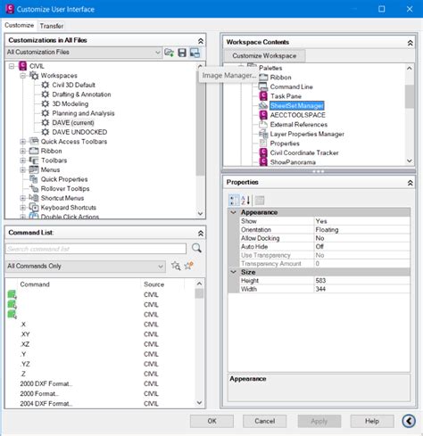Expand the Toolbars tree node
The width and height of the screenshot is (423, 436).
(23, 160)
